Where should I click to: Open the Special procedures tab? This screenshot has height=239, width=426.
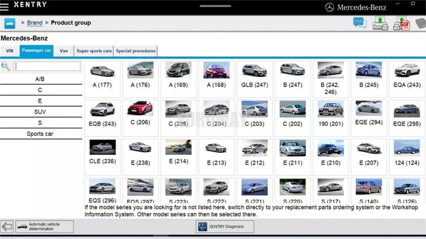click(135, 51)
